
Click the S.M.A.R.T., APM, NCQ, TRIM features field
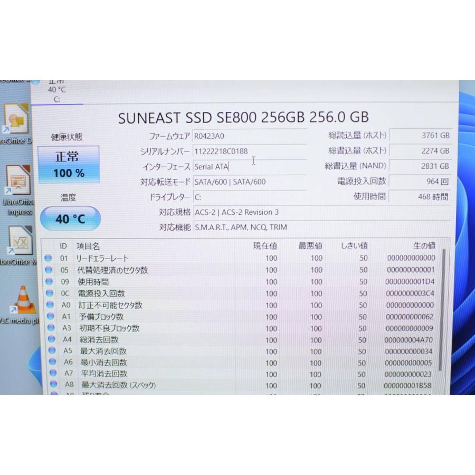(x=322, y=227)
